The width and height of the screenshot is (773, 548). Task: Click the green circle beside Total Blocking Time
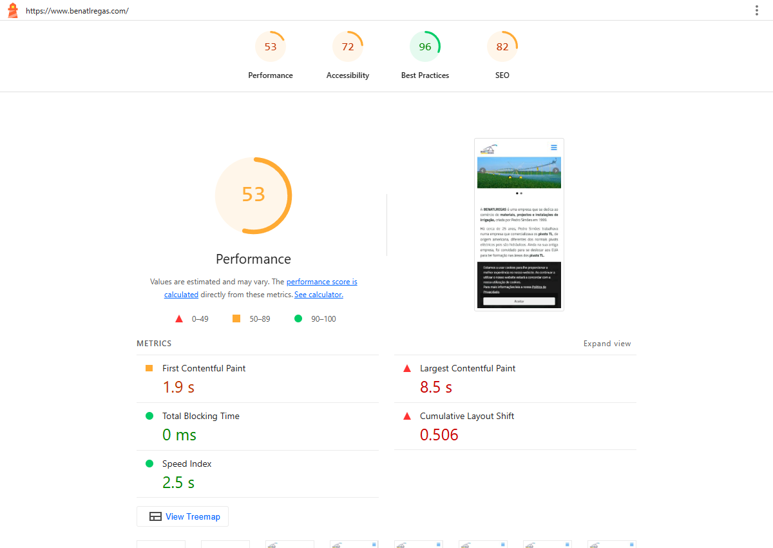[149, 416]
